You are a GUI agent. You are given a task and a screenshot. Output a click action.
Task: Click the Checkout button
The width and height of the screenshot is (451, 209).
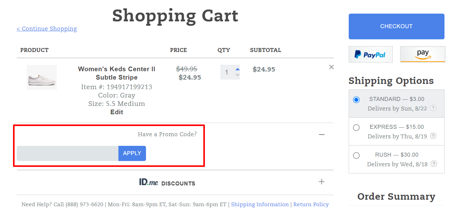pyautogui.click(x=396, y=26)
